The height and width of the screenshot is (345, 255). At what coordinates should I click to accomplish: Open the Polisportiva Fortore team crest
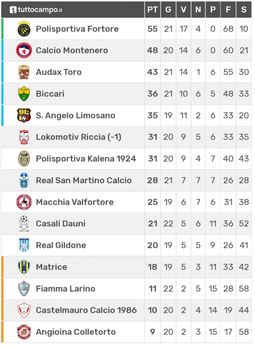(24, 29)
